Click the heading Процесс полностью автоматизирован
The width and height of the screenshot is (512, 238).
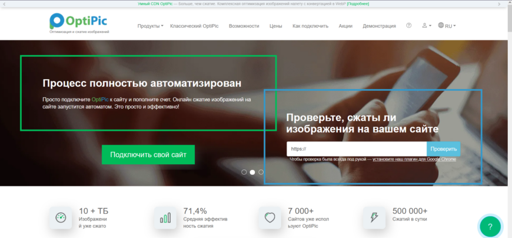click(142, 83)
